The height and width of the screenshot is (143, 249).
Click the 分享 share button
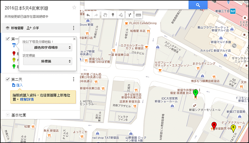[x=33, y=28]
